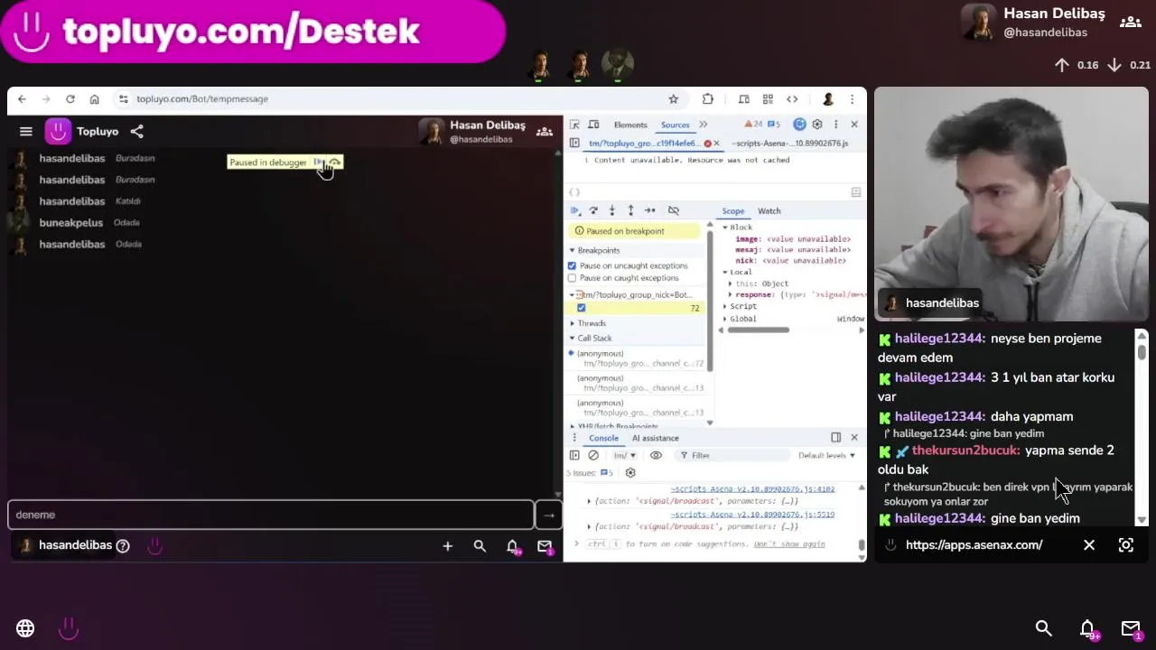The image size is (1156, 650).
Task: Send the message with the arrow button
Action: click(548, 515)
